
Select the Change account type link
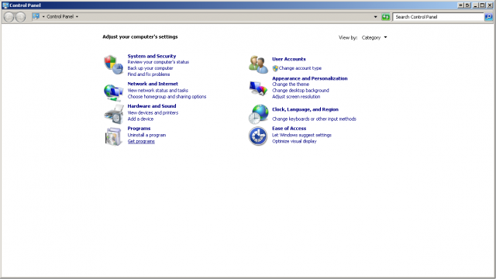(300, 68)
